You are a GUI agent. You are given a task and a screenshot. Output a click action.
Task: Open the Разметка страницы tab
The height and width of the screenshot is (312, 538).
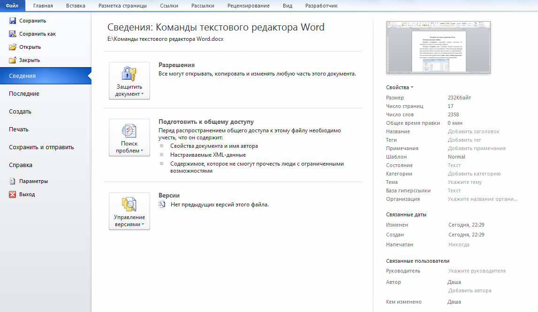coord(122,6)
